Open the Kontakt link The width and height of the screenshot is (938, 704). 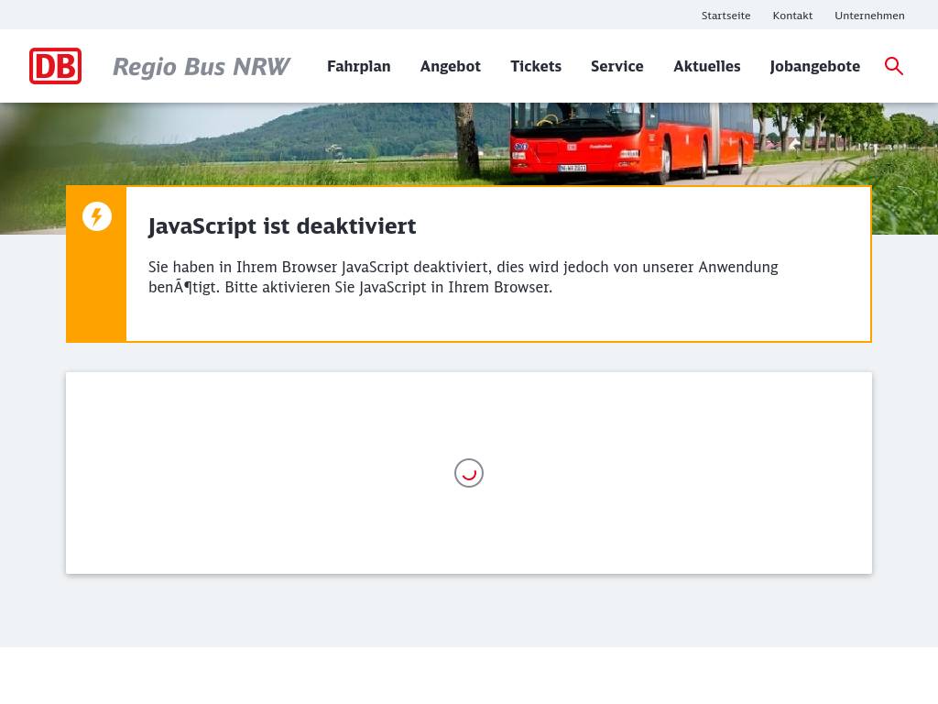(x=792, y=16)
